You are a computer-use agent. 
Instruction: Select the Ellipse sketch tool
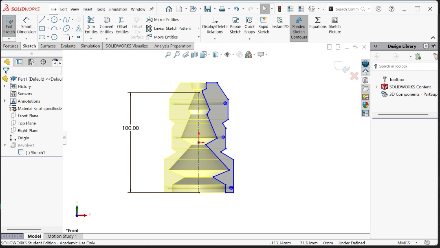[x=66, y=29]
